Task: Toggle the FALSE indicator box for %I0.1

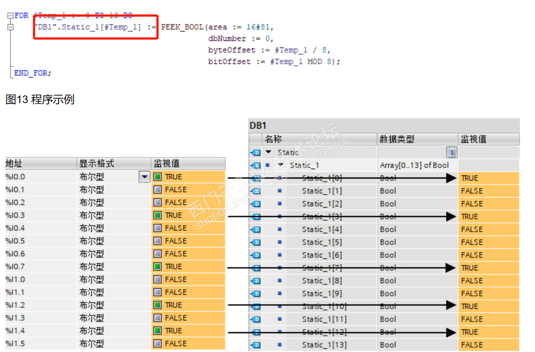Action: (x=157, y=190)
